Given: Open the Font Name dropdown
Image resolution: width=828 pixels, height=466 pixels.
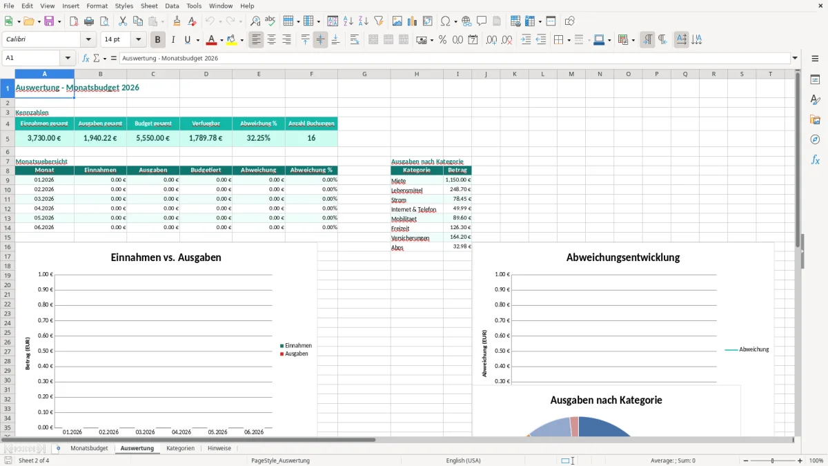Looking at the screenshot, I should pyautogui.click(x=88, y=40).
